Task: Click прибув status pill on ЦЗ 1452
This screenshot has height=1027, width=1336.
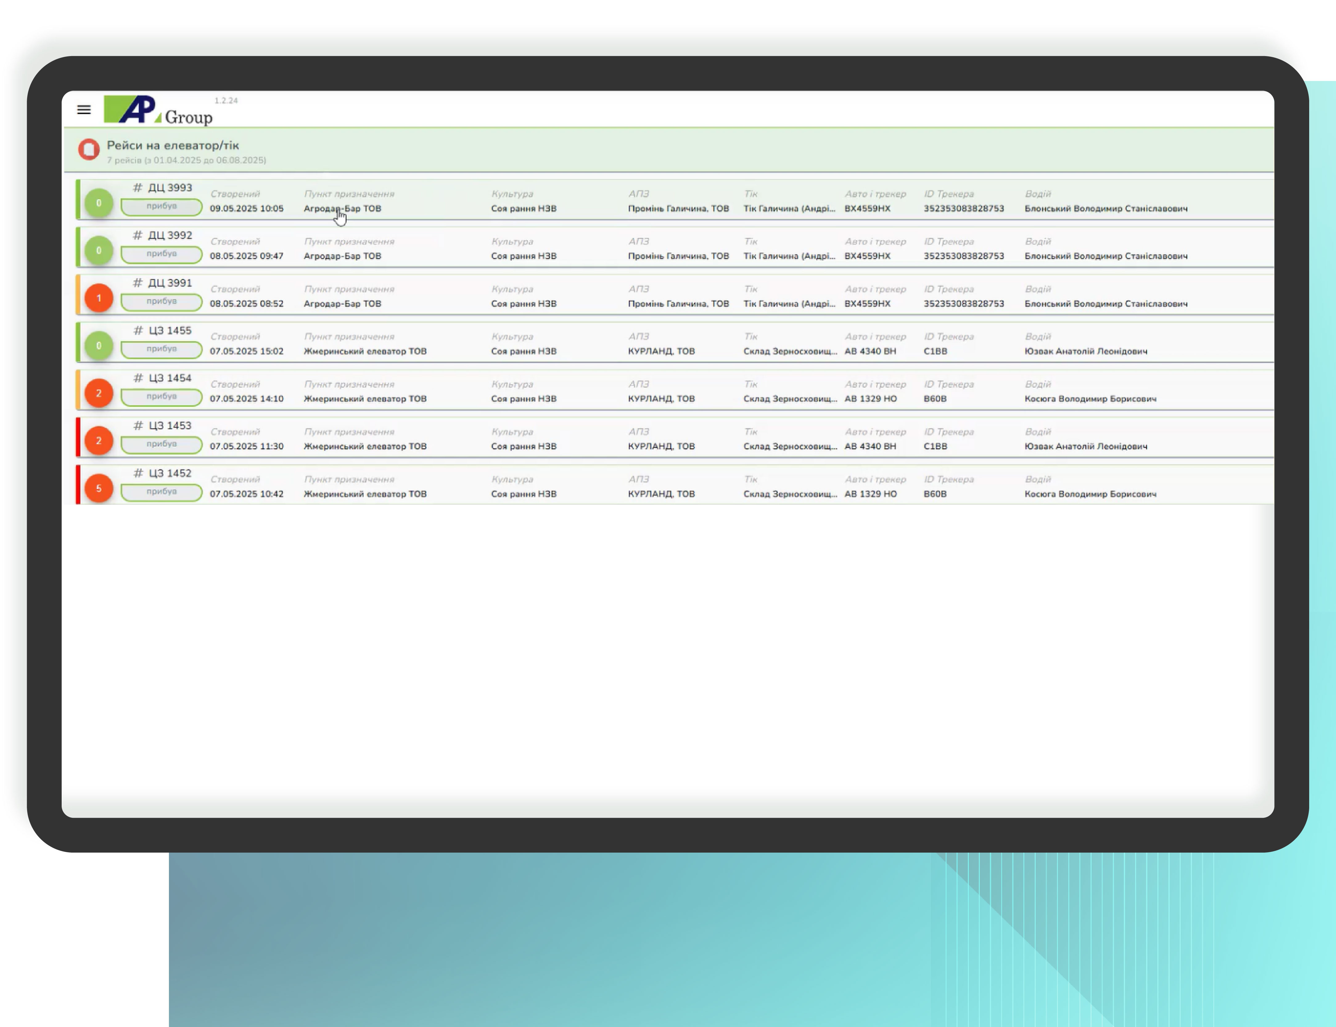Action: [162, 492]
